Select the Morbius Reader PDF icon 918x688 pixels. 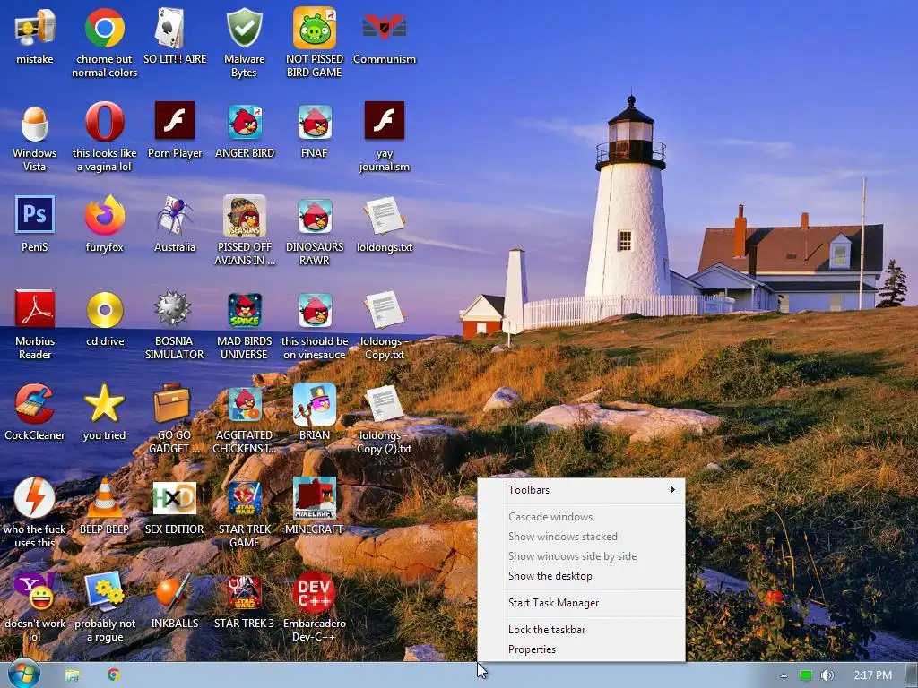click(x=35, y=309)
